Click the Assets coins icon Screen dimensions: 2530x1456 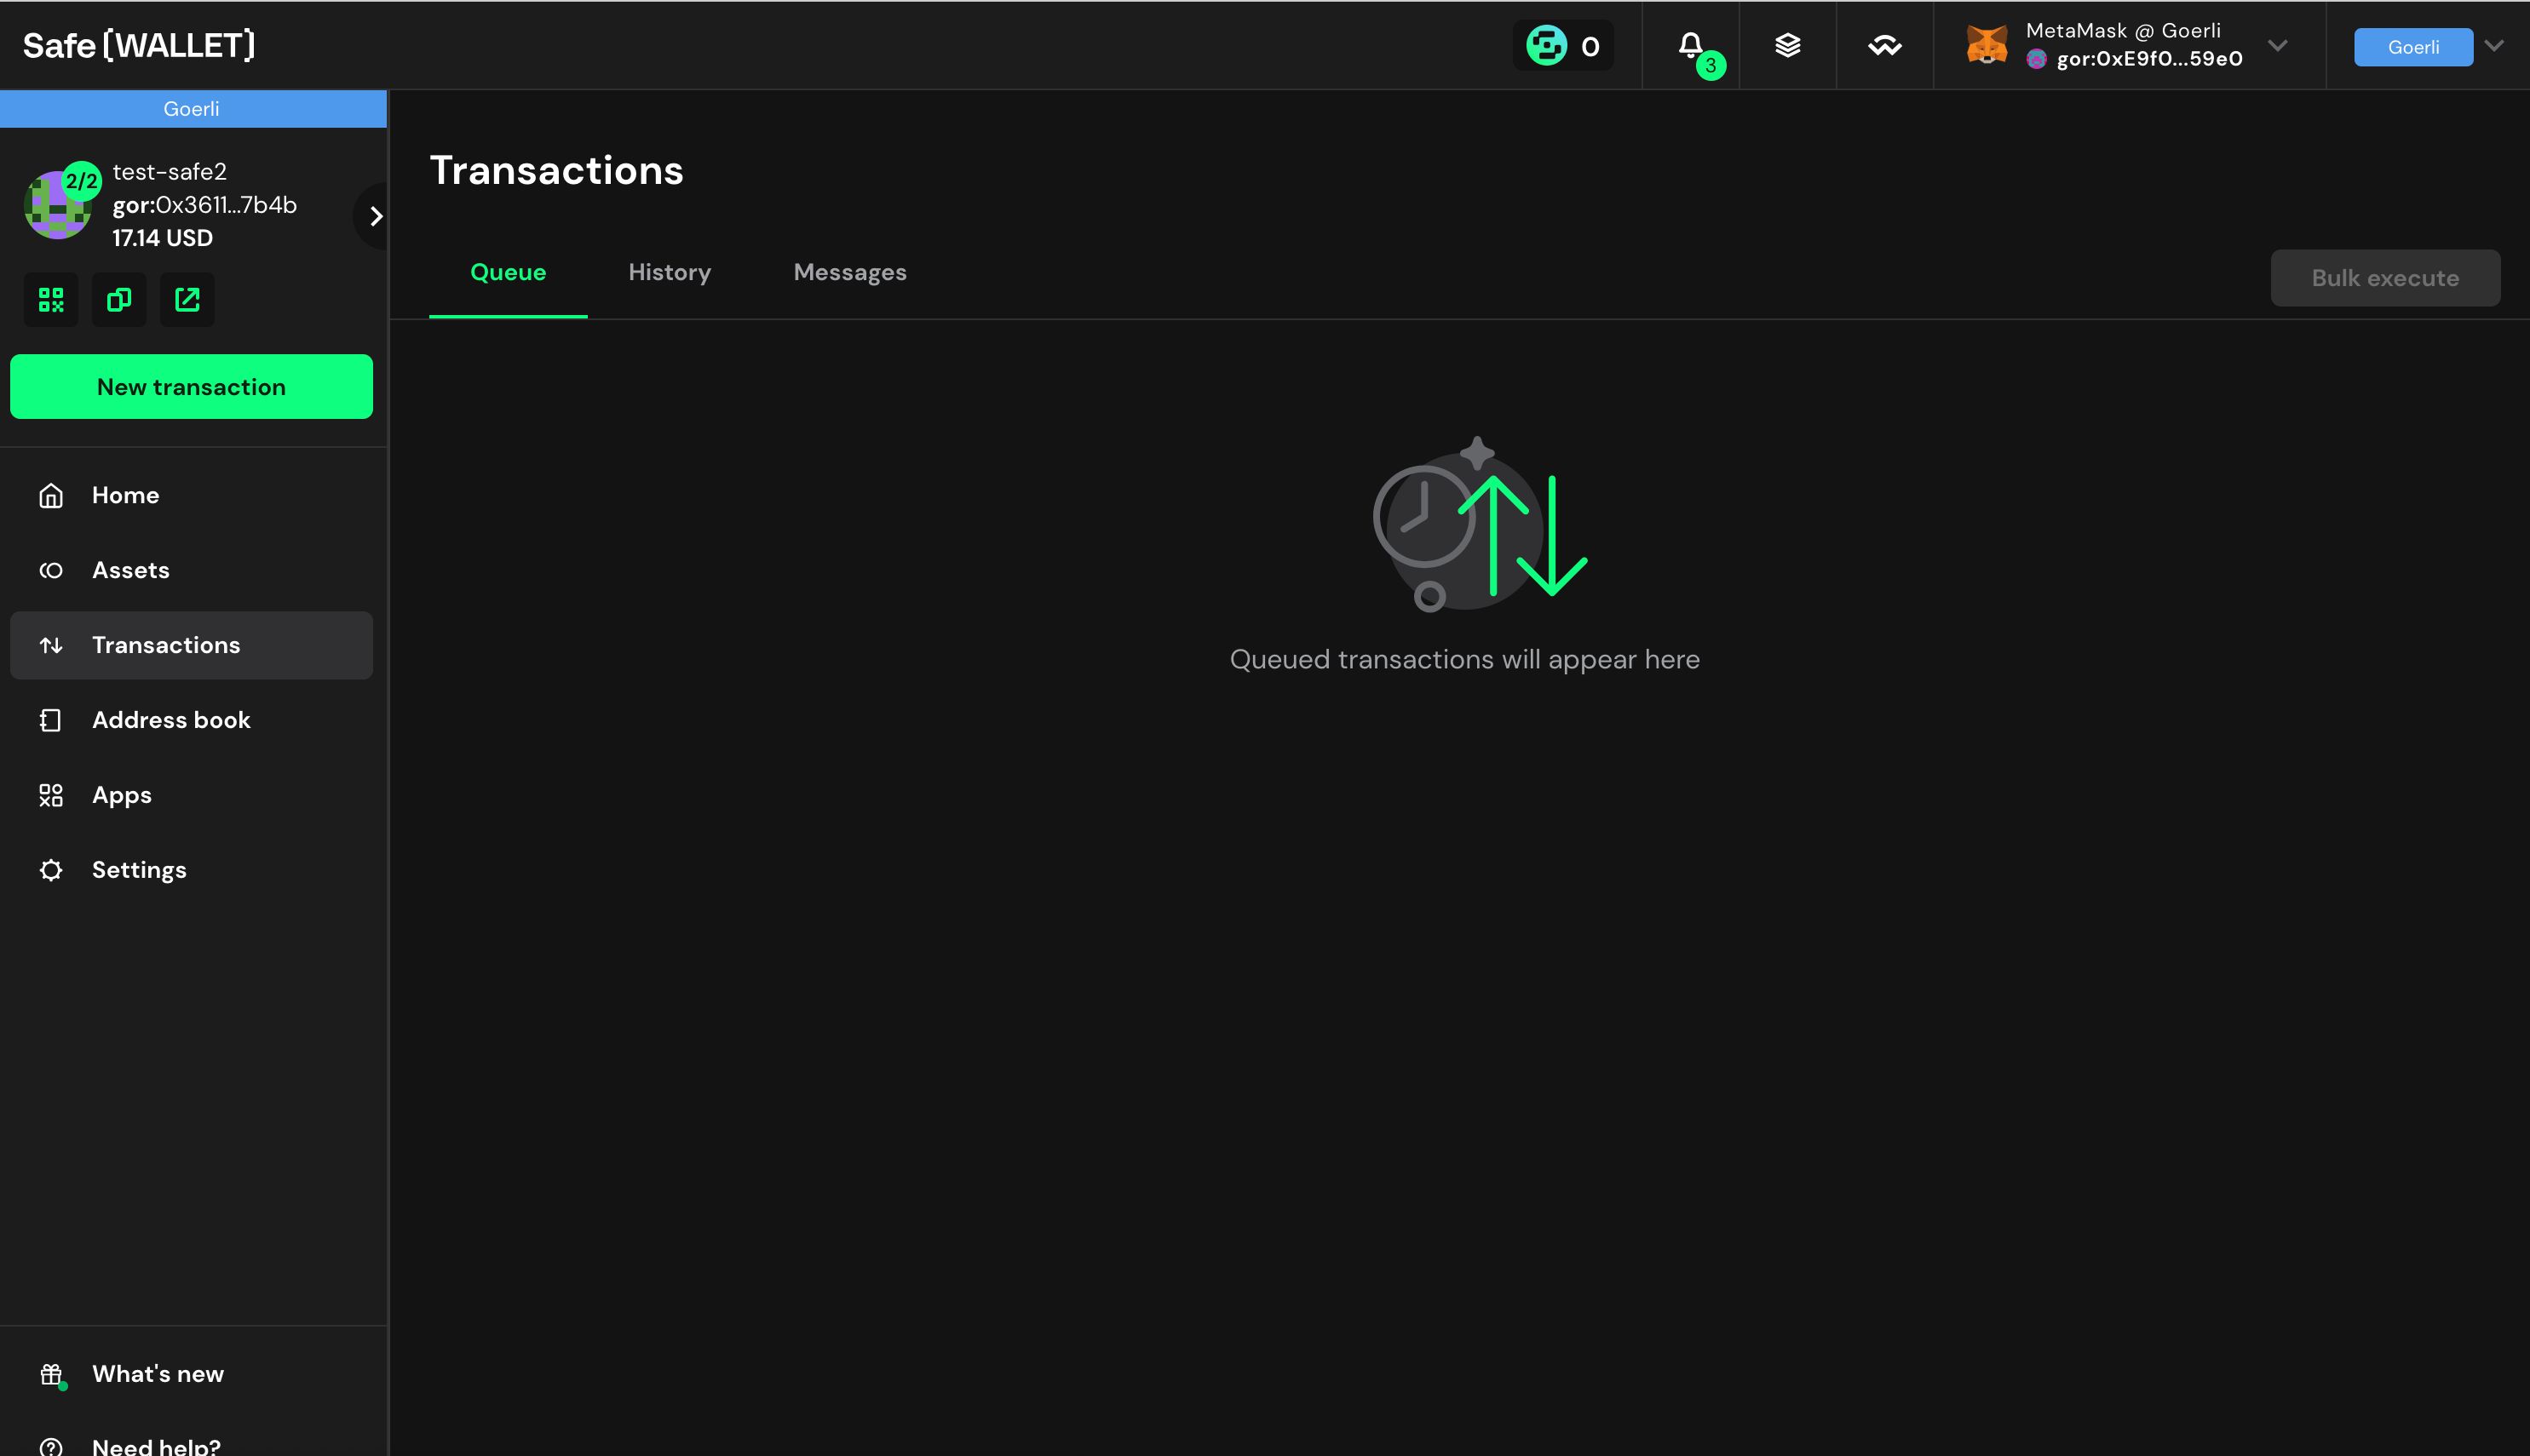click(51, 570)
